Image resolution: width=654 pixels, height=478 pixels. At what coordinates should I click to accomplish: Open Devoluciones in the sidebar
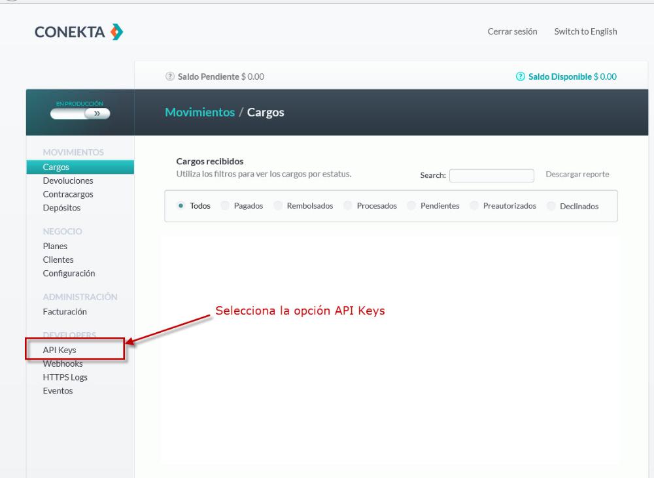(x=68, y=180)
